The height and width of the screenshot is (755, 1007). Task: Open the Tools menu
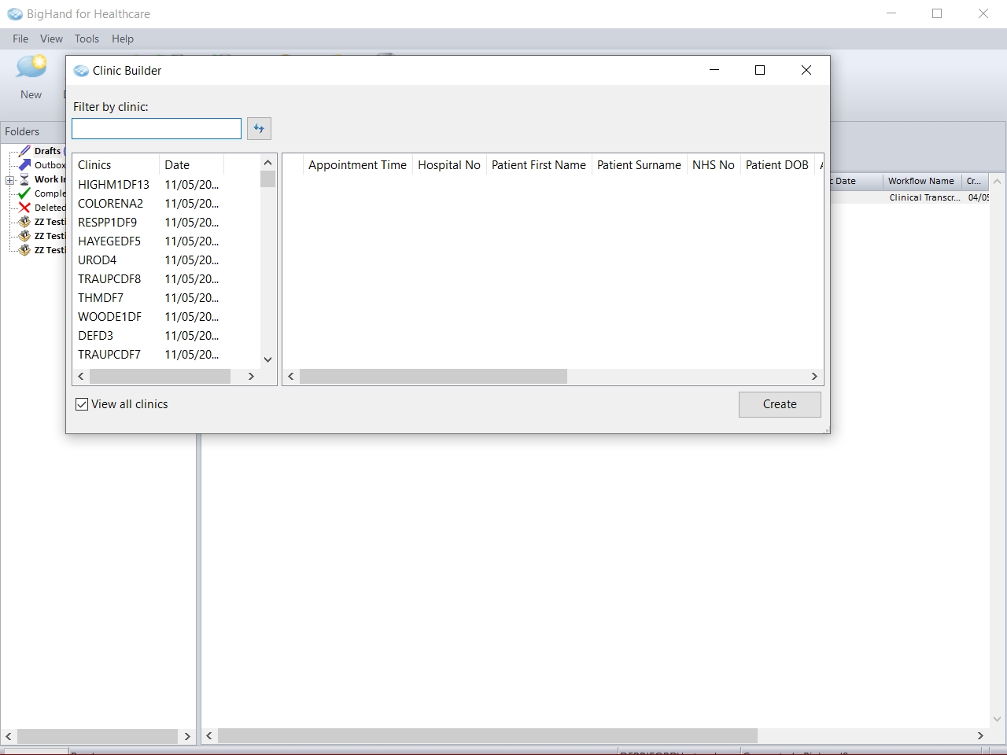coord(87,39)
